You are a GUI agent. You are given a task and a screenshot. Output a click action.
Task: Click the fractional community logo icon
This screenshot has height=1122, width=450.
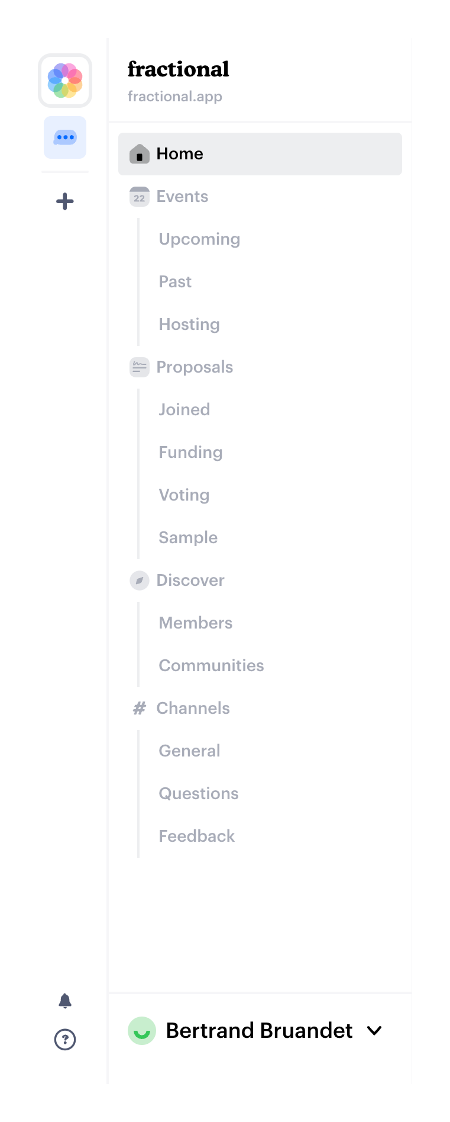pyautogui.click(x=64, y=81)
